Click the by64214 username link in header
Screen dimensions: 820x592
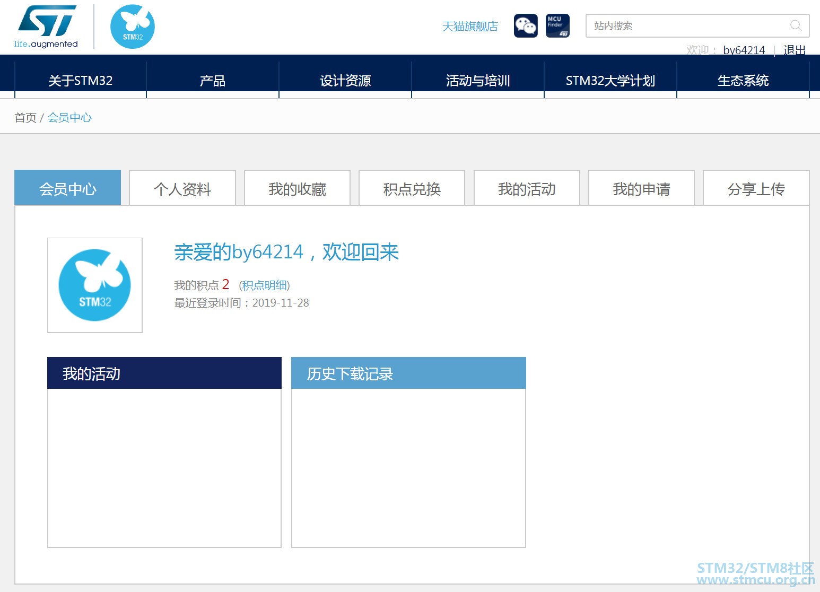coord(744,50)
